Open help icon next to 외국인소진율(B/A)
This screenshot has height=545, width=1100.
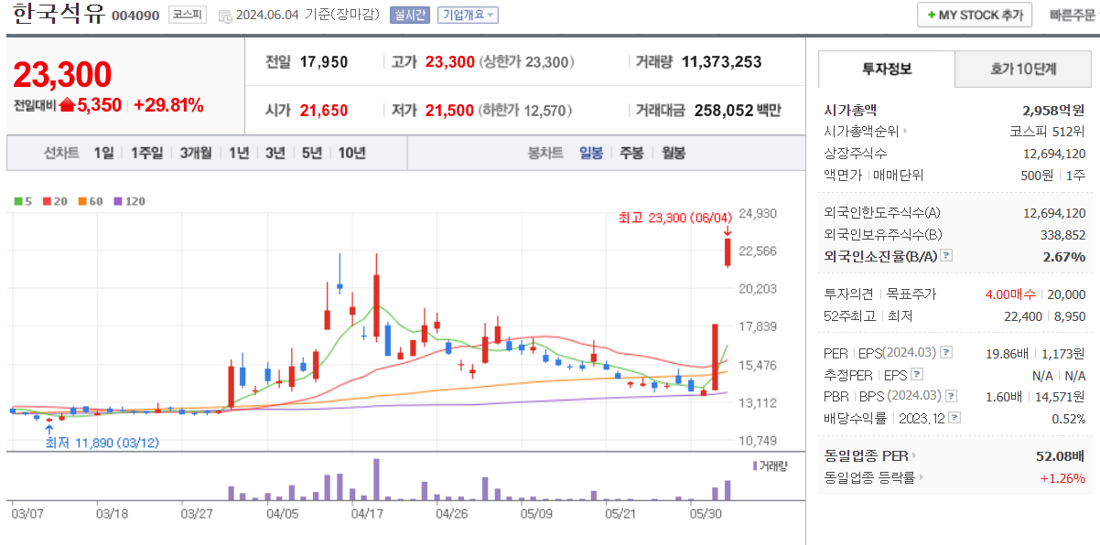[946, 257]
